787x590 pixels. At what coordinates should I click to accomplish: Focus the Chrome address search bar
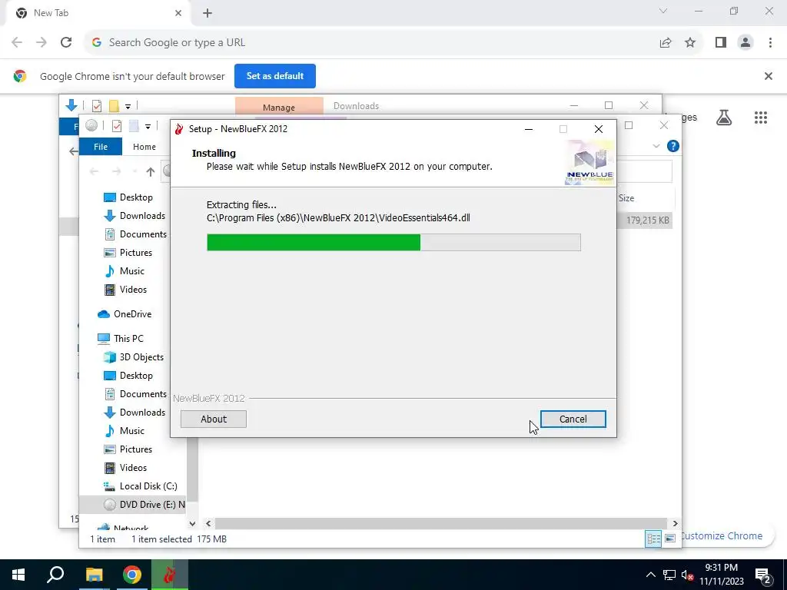click(x=371, y=43)
